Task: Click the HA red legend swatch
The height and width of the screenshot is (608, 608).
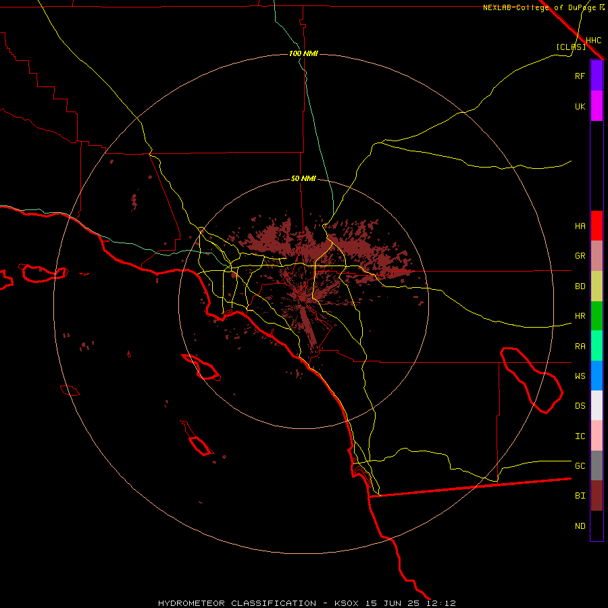Action: click(x=597, y=226)
